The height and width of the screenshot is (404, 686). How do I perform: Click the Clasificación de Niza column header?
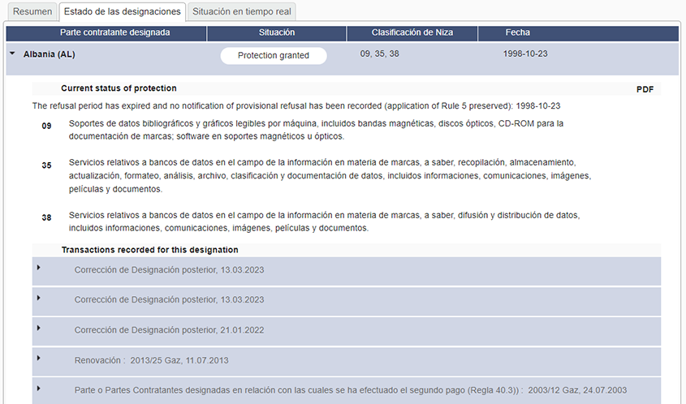(x=412, y=32)
